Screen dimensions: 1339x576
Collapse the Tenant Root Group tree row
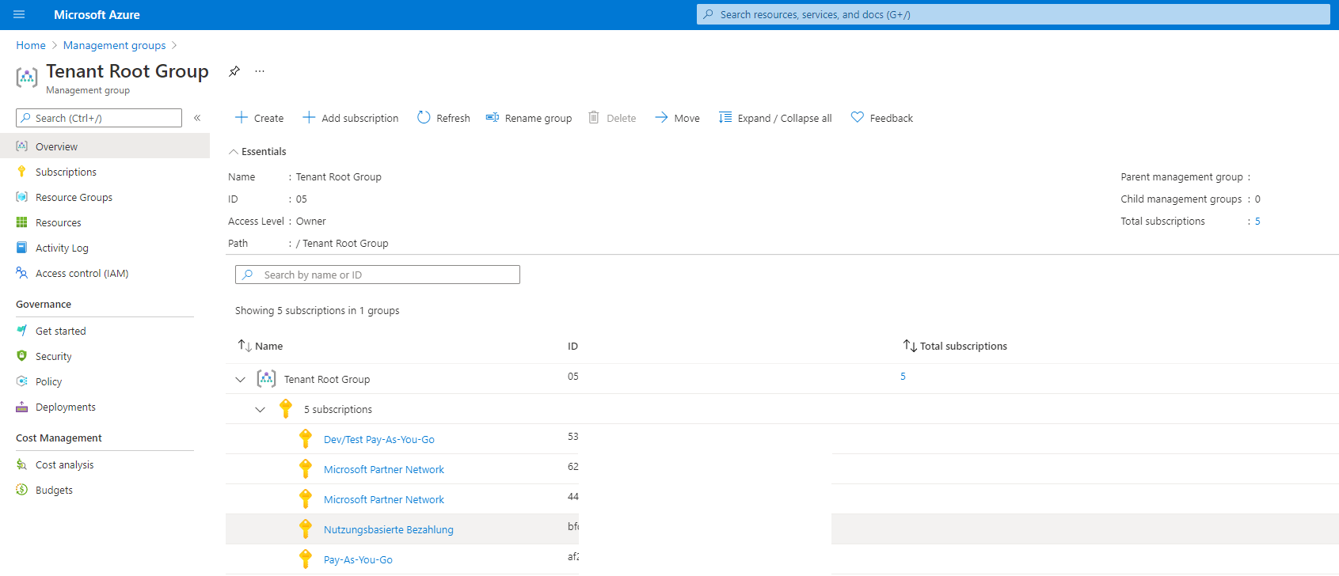point(241,380)
